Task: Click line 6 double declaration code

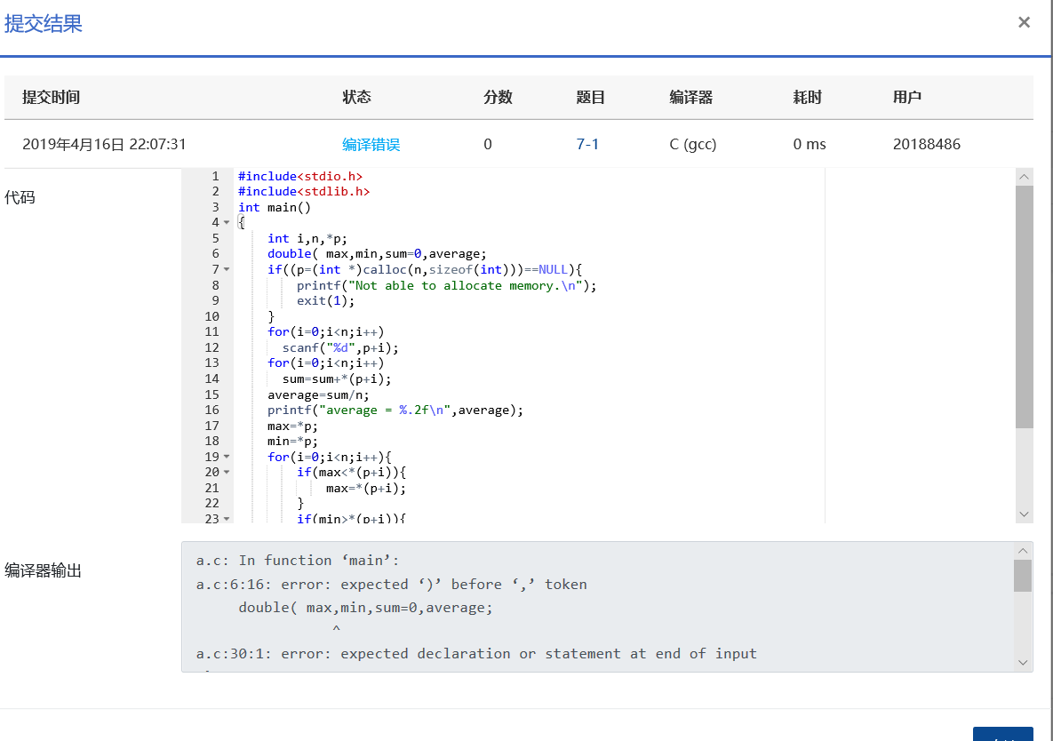Action: pos(378,254)
